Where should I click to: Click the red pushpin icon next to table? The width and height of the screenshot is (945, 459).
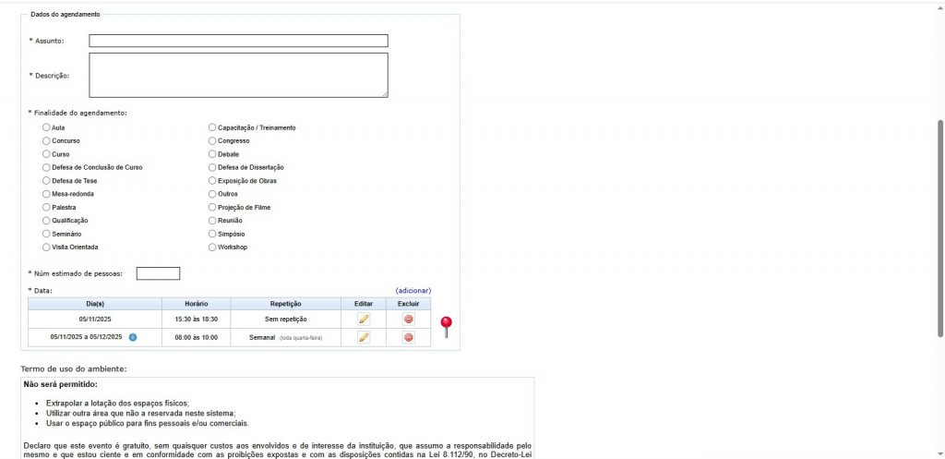[446, 325]
